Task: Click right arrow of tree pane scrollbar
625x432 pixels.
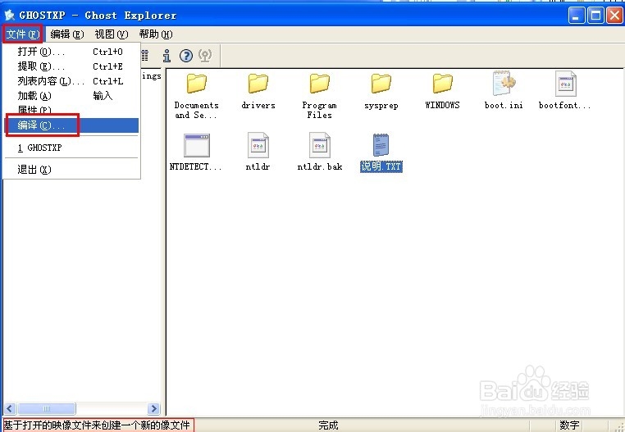Action: pos(153,409)
